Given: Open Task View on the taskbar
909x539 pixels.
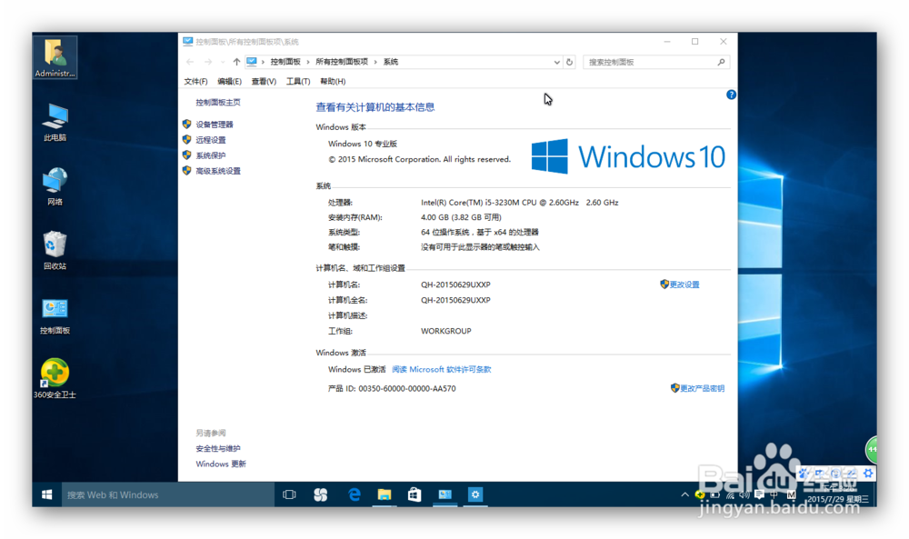Looking at the screenshot, I should click(289, 494).
